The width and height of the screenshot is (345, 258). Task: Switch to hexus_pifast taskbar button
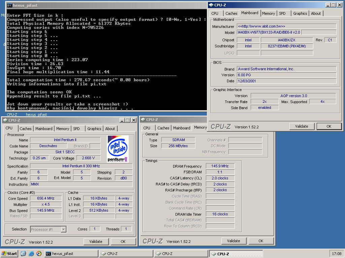(x=71, y=254)
